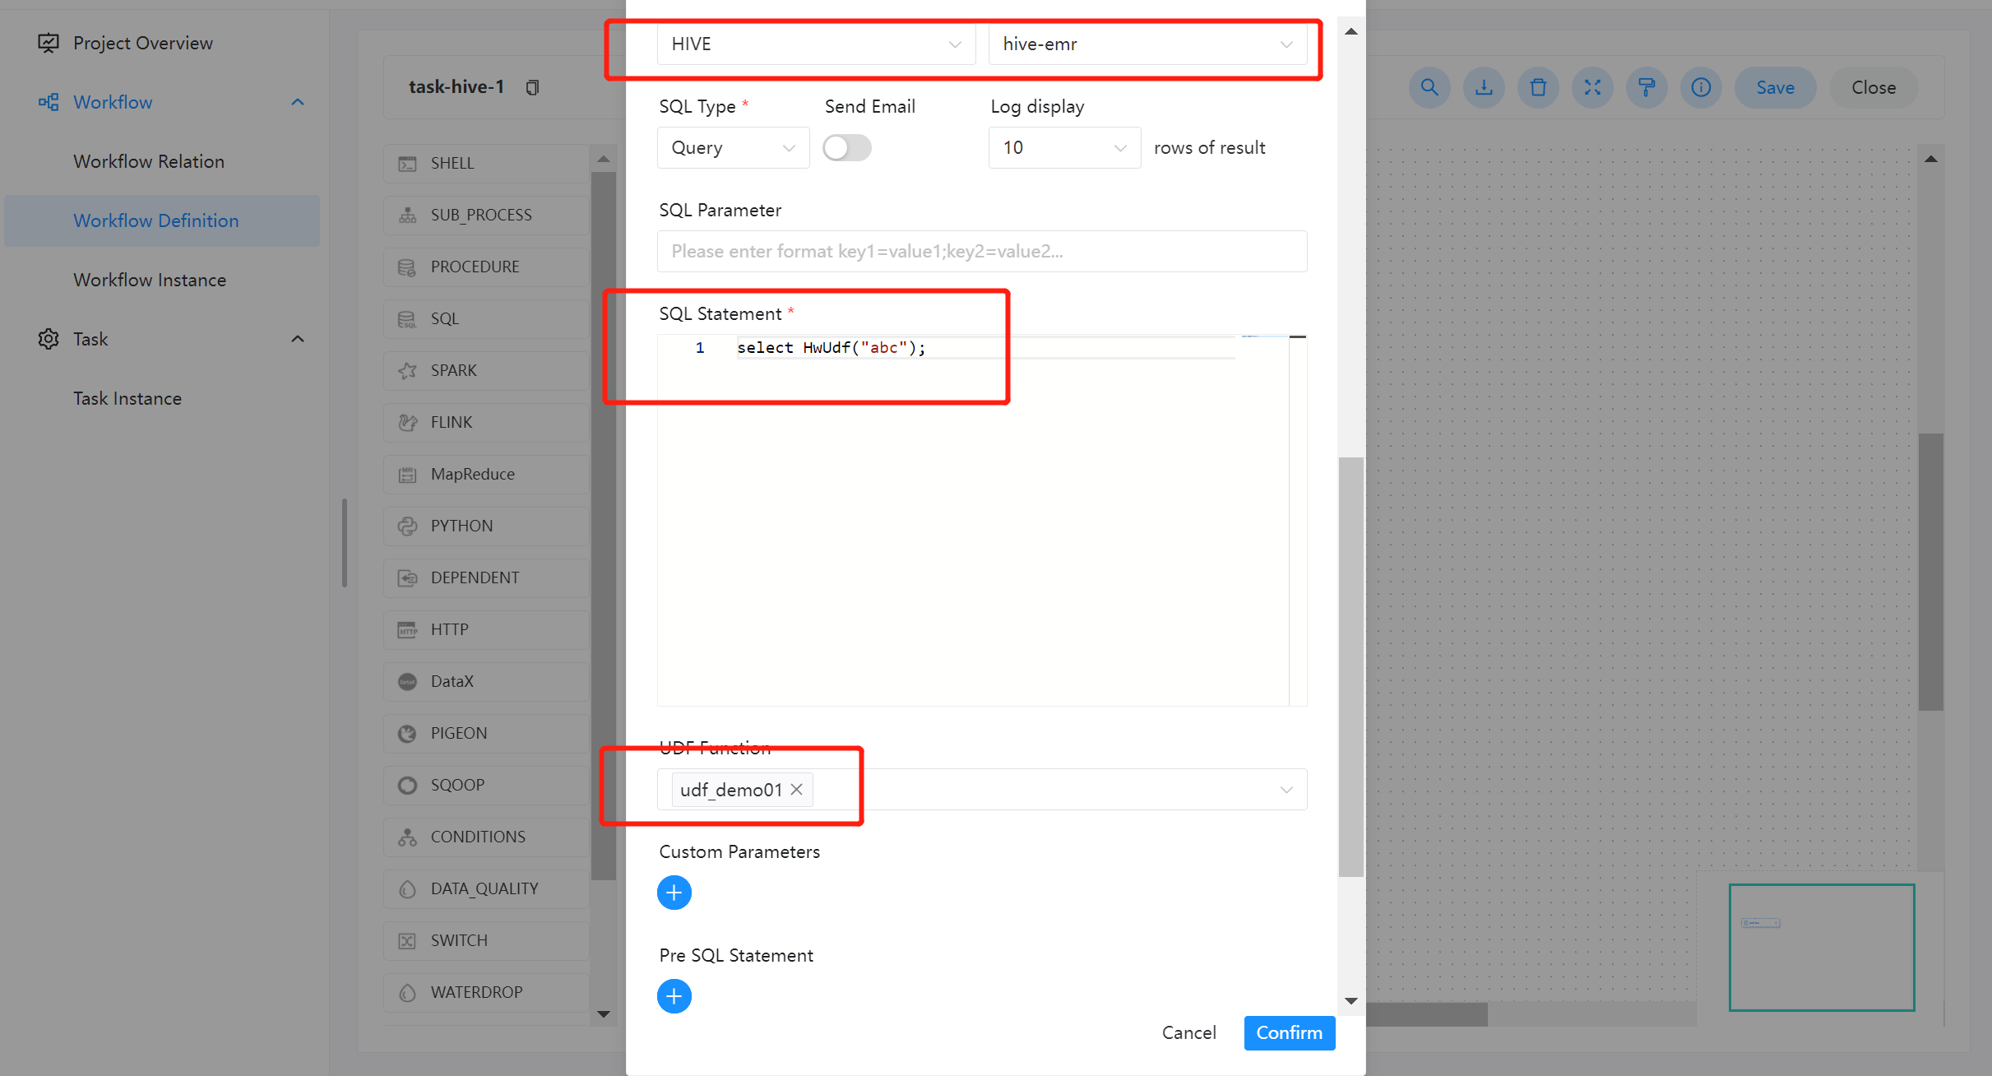
Task: Open Project Overview in sidebar
Action: click(x=142, y=43)
